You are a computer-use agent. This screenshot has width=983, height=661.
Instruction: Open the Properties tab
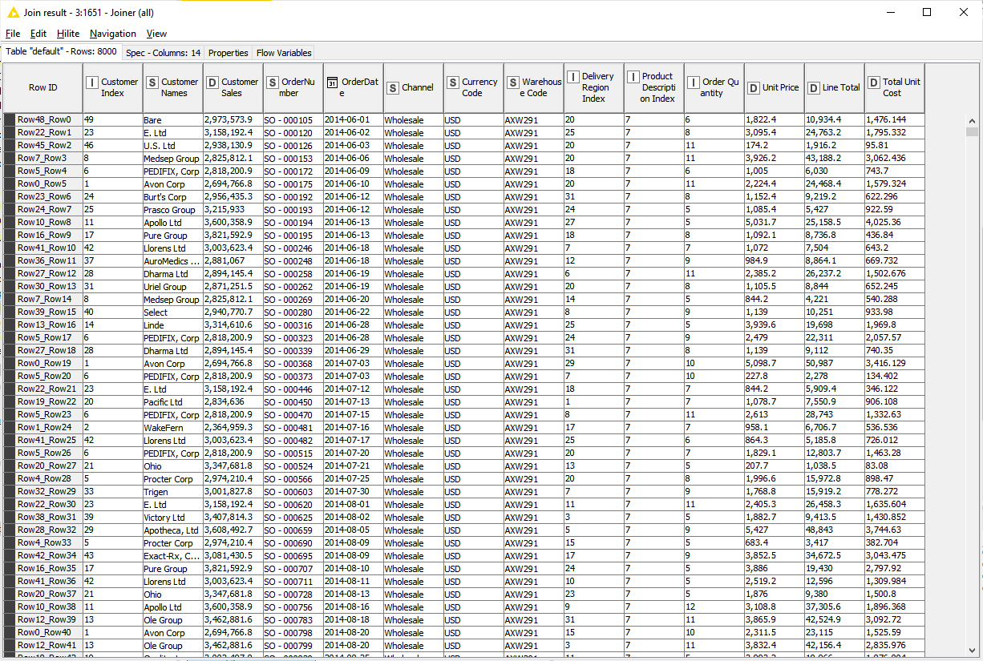[x=228, y=53]
